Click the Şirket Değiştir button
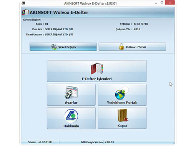The width and height of the screenshot is (196, 146). point(63,47)
